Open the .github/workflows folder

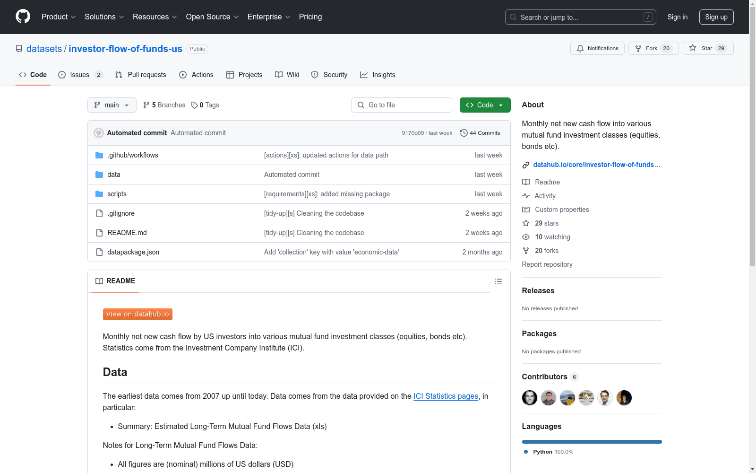tap(133, 155)
